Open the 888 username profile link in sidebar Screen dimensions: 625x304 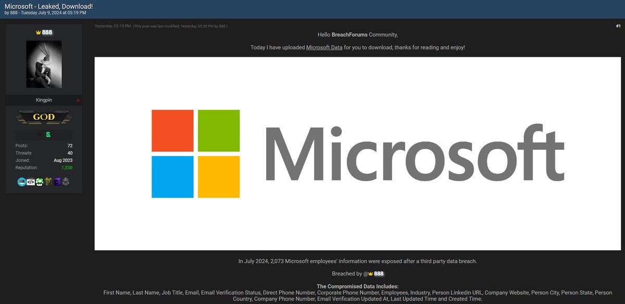coord(47,32)
